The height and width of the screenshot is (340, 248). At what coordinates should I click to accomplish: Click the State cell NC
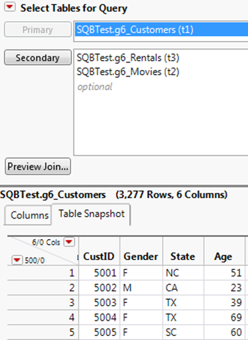click(x=183, y=273)
